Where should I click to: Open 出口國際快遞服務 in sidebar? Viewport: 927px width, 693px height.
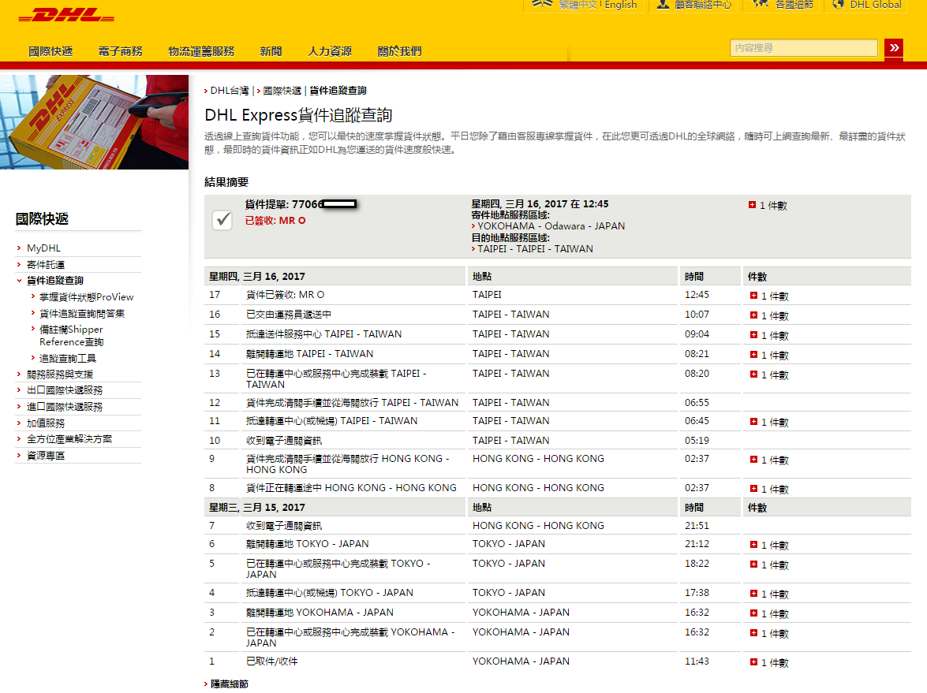(x=65, y=390)
